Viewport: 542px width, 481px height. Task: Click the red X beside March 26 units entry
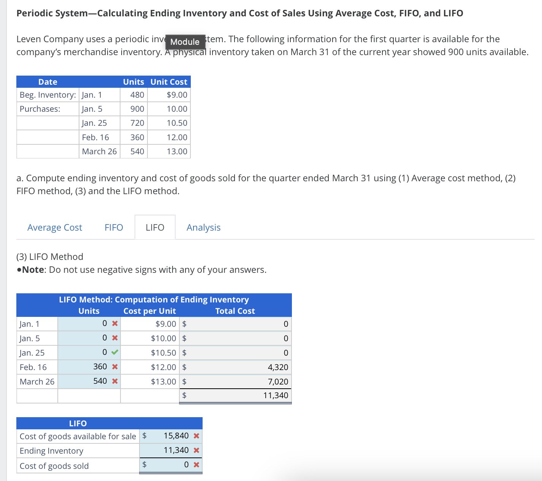tap(114, 381)
